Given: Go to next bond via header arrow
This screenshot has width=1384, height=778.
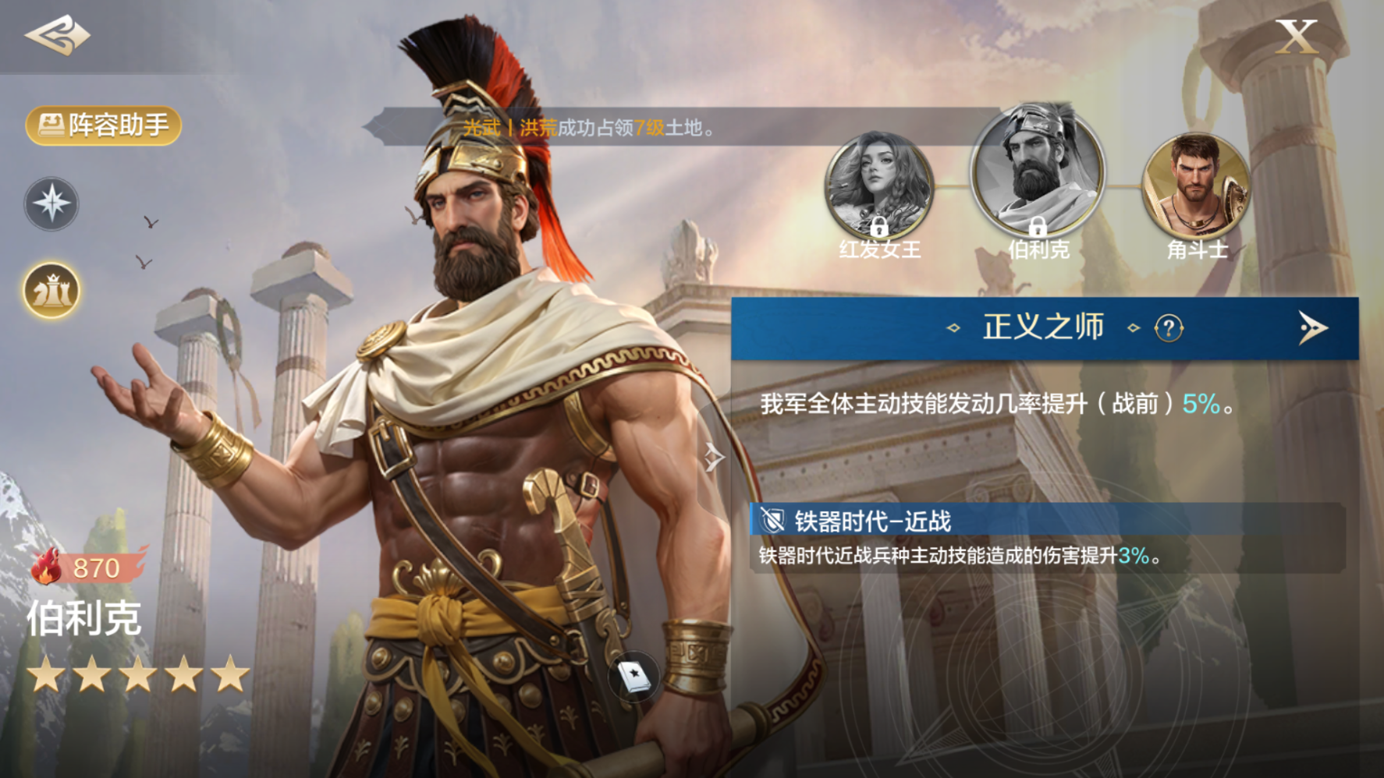Looking at the screenshot, I should tap(1313, 328).
